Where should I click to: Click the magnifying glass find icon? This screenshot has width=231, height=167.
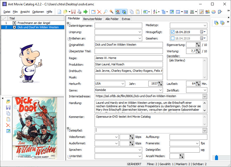coord(105,12)
